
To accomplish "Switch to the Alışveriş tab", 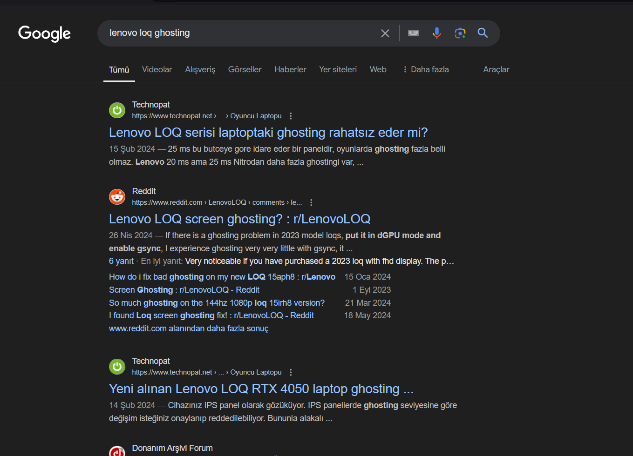I will [200, 69].
